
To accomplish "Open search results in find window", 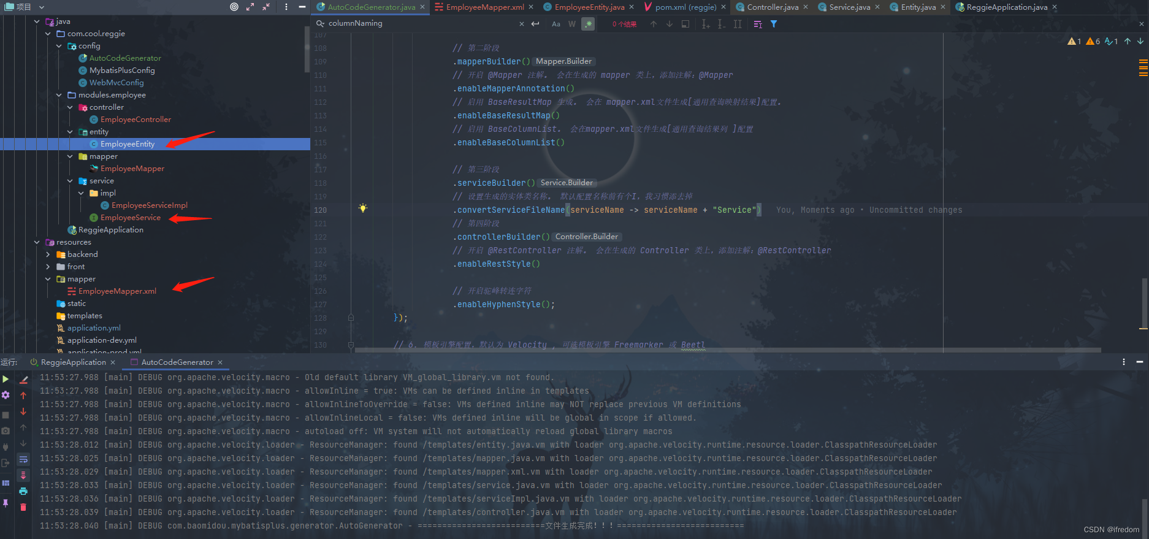I will point(685,24).
